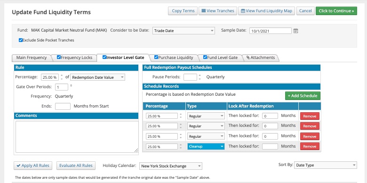Toggle the Investor Level Gate tab checkbox
Screen dimensions: 367x183
(x=104, y=57)
